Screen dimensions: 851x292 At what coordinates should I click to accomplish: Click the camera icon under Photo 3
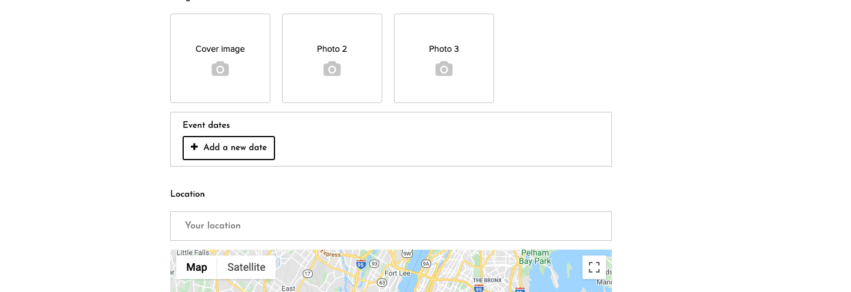[x=444, y=69]
